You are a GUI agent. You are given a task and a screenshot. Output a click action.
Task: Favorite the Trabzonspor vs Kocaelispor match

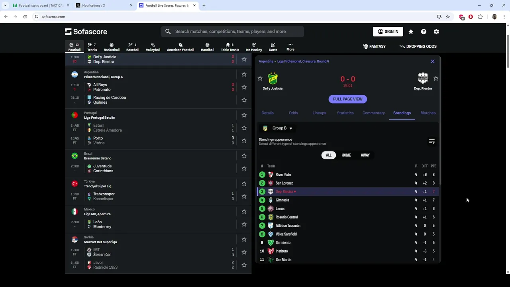(244, 197)
